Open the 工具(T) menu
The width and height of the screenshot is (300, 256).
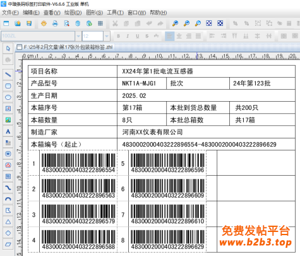coord(115,13)
